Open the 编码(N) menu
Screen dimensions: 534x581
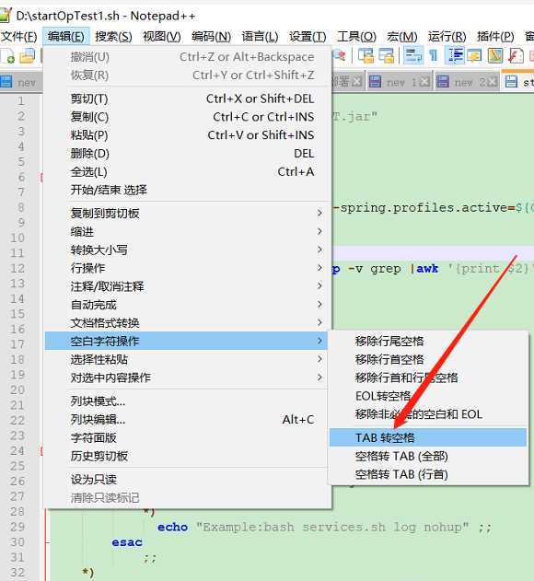[x=211, y=37]
